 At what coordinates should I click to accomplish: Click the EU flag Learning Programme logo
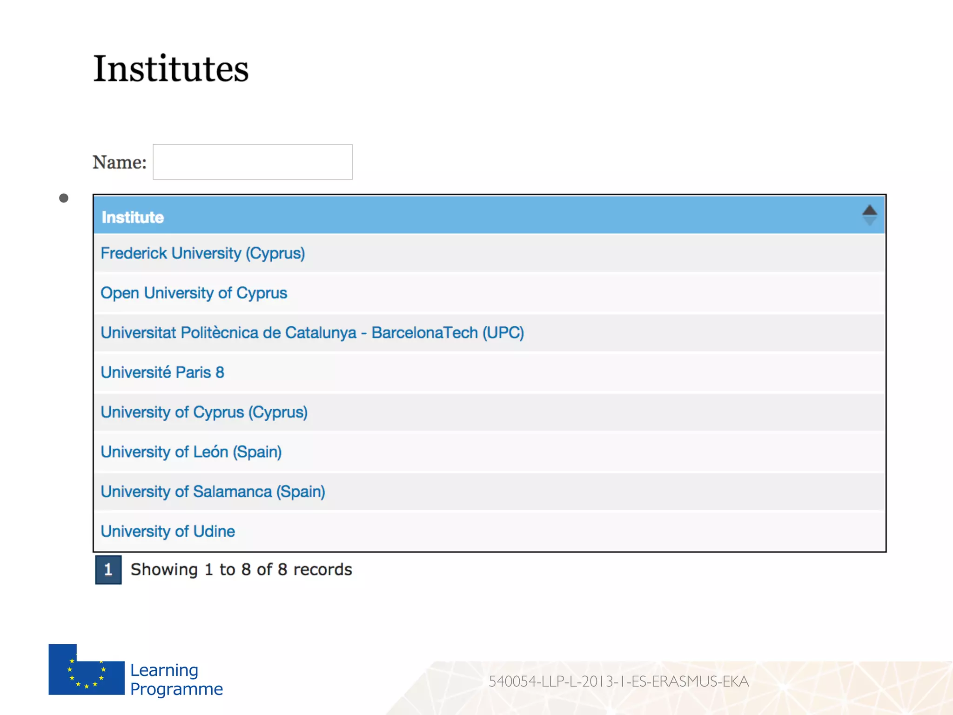coord(135,670)
